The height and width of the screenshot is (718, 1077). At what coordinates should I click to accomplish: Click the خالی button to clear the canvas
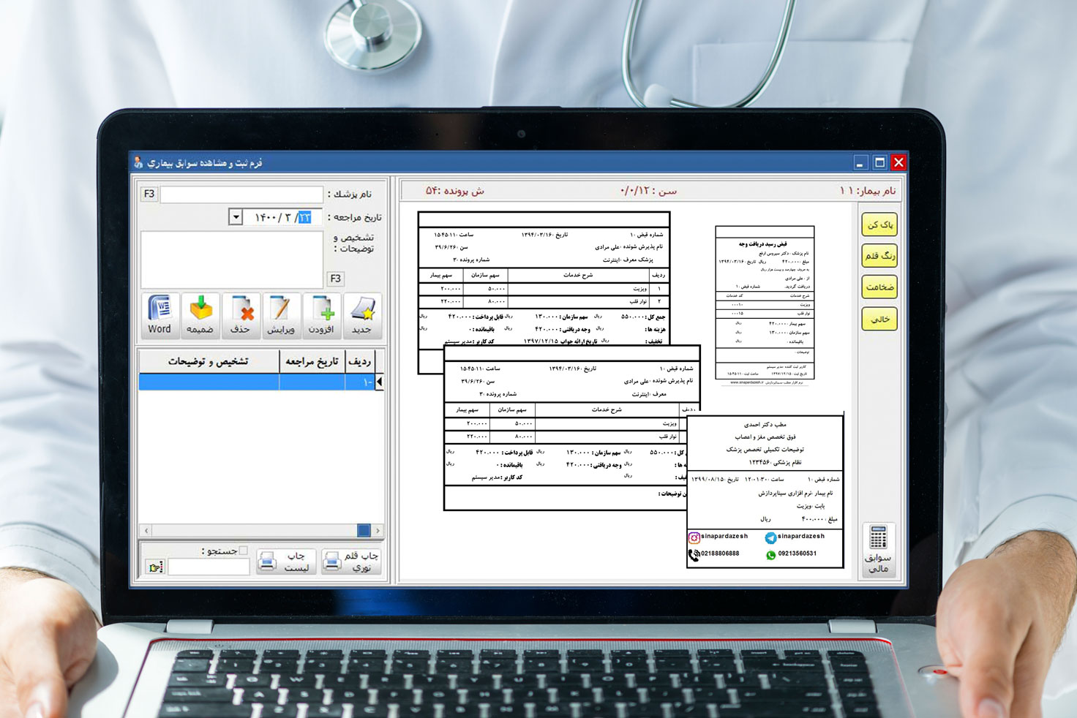coord(879,319)
